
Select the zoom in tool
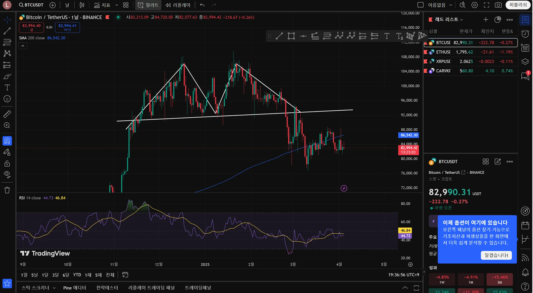tap(7, 125)
